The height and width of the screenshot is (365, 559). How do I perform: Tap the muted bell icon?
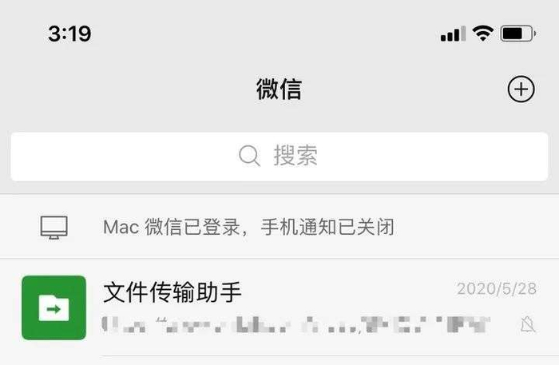(528, 325)
